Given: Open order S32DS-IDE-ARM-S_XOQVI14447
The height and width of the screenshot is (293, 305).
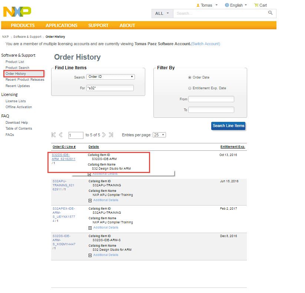Looking at the screenshot, I should point(64,240).
